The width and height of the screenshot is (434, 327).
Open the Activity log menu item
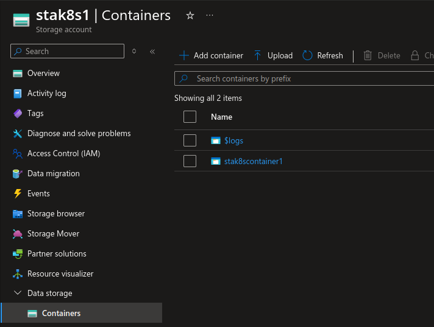[47, 93]
